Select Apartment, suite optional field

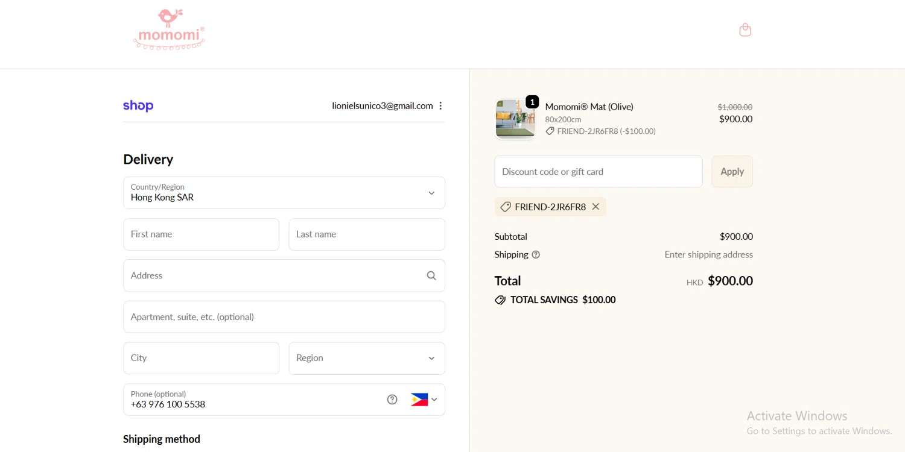point(284,317)
